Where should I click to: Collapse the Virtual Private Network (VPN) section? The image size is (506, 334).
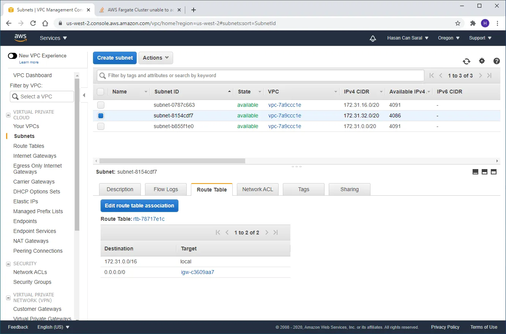[x=9, y=298]
